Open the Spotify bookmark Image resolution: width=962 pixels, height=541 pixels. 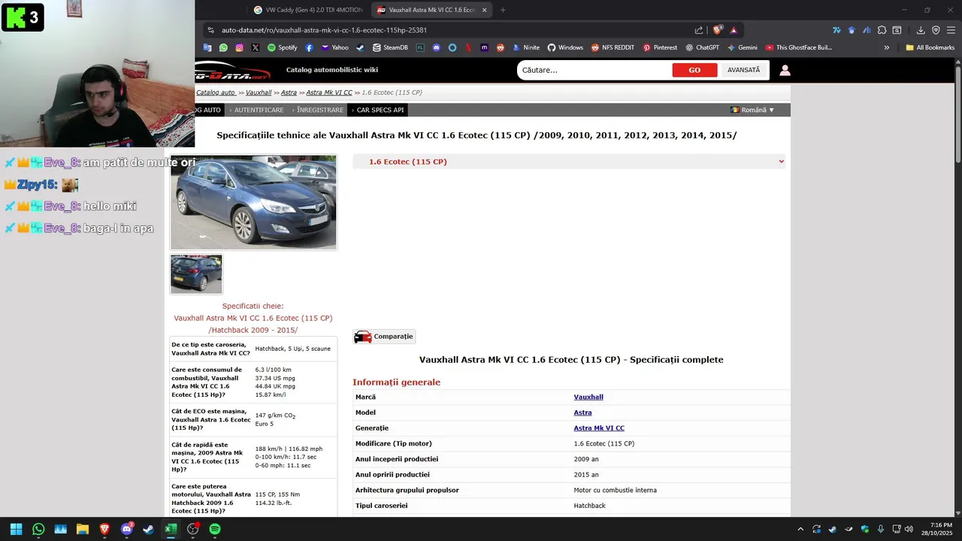283,47
